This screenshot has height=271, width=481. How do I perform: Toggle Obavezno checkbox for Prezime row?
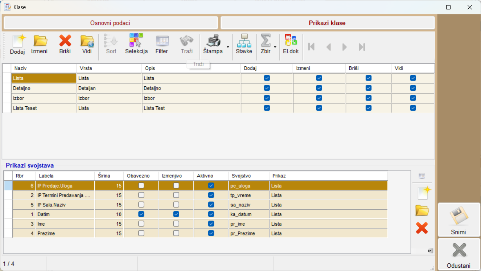pos(141,233)
